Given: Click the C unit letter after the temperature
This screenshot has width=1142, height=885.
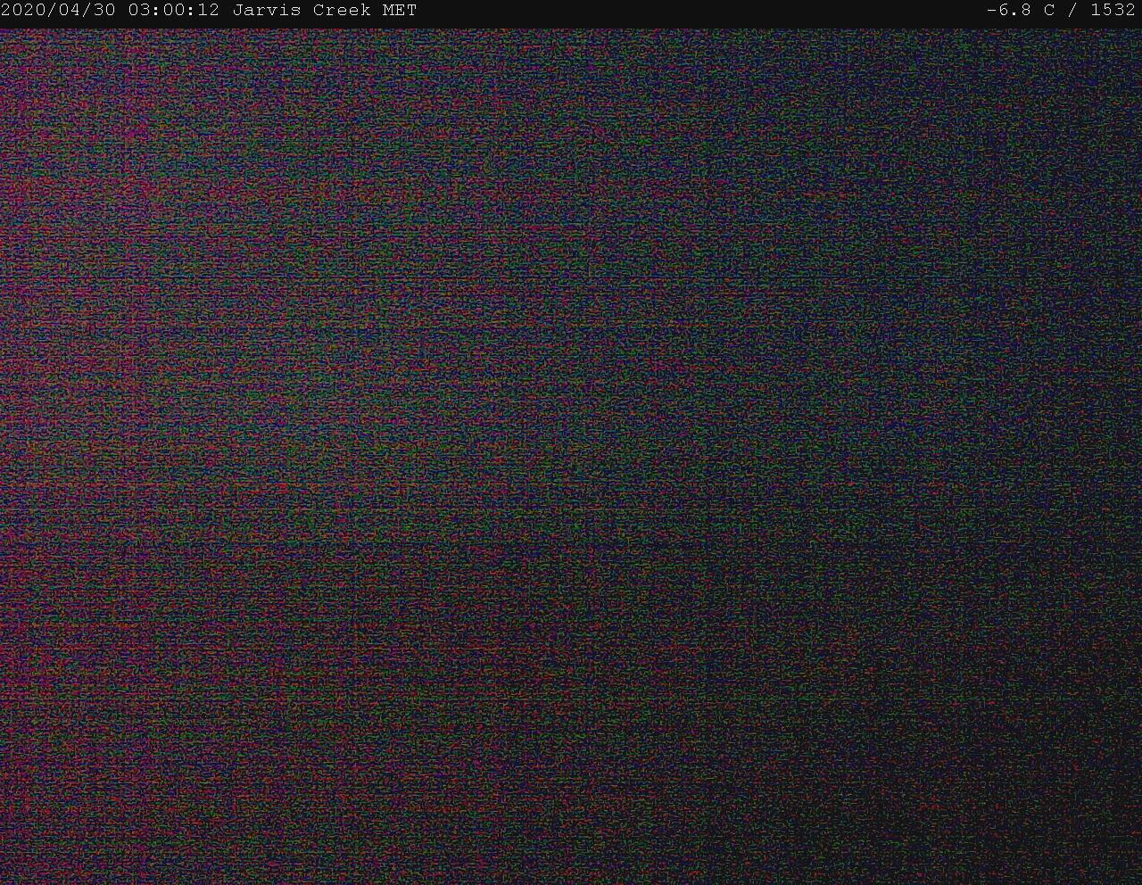Looking at the screenshot, I should (1048, 11).
